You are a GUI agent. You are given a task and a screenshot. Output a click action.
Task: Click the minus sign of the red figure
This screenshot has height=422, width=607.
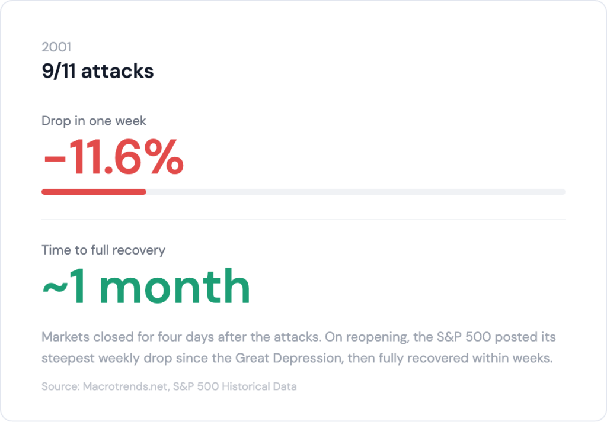pyautogui.click(x=55, y=159)
